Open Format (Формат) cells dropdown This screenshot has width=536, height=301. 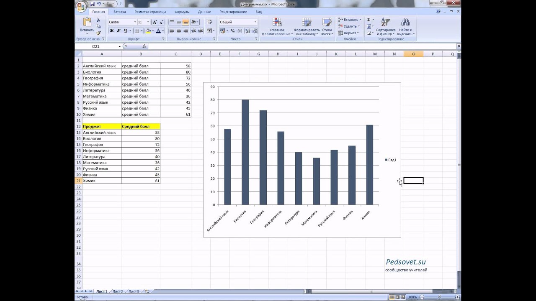(x=348, y=33)
